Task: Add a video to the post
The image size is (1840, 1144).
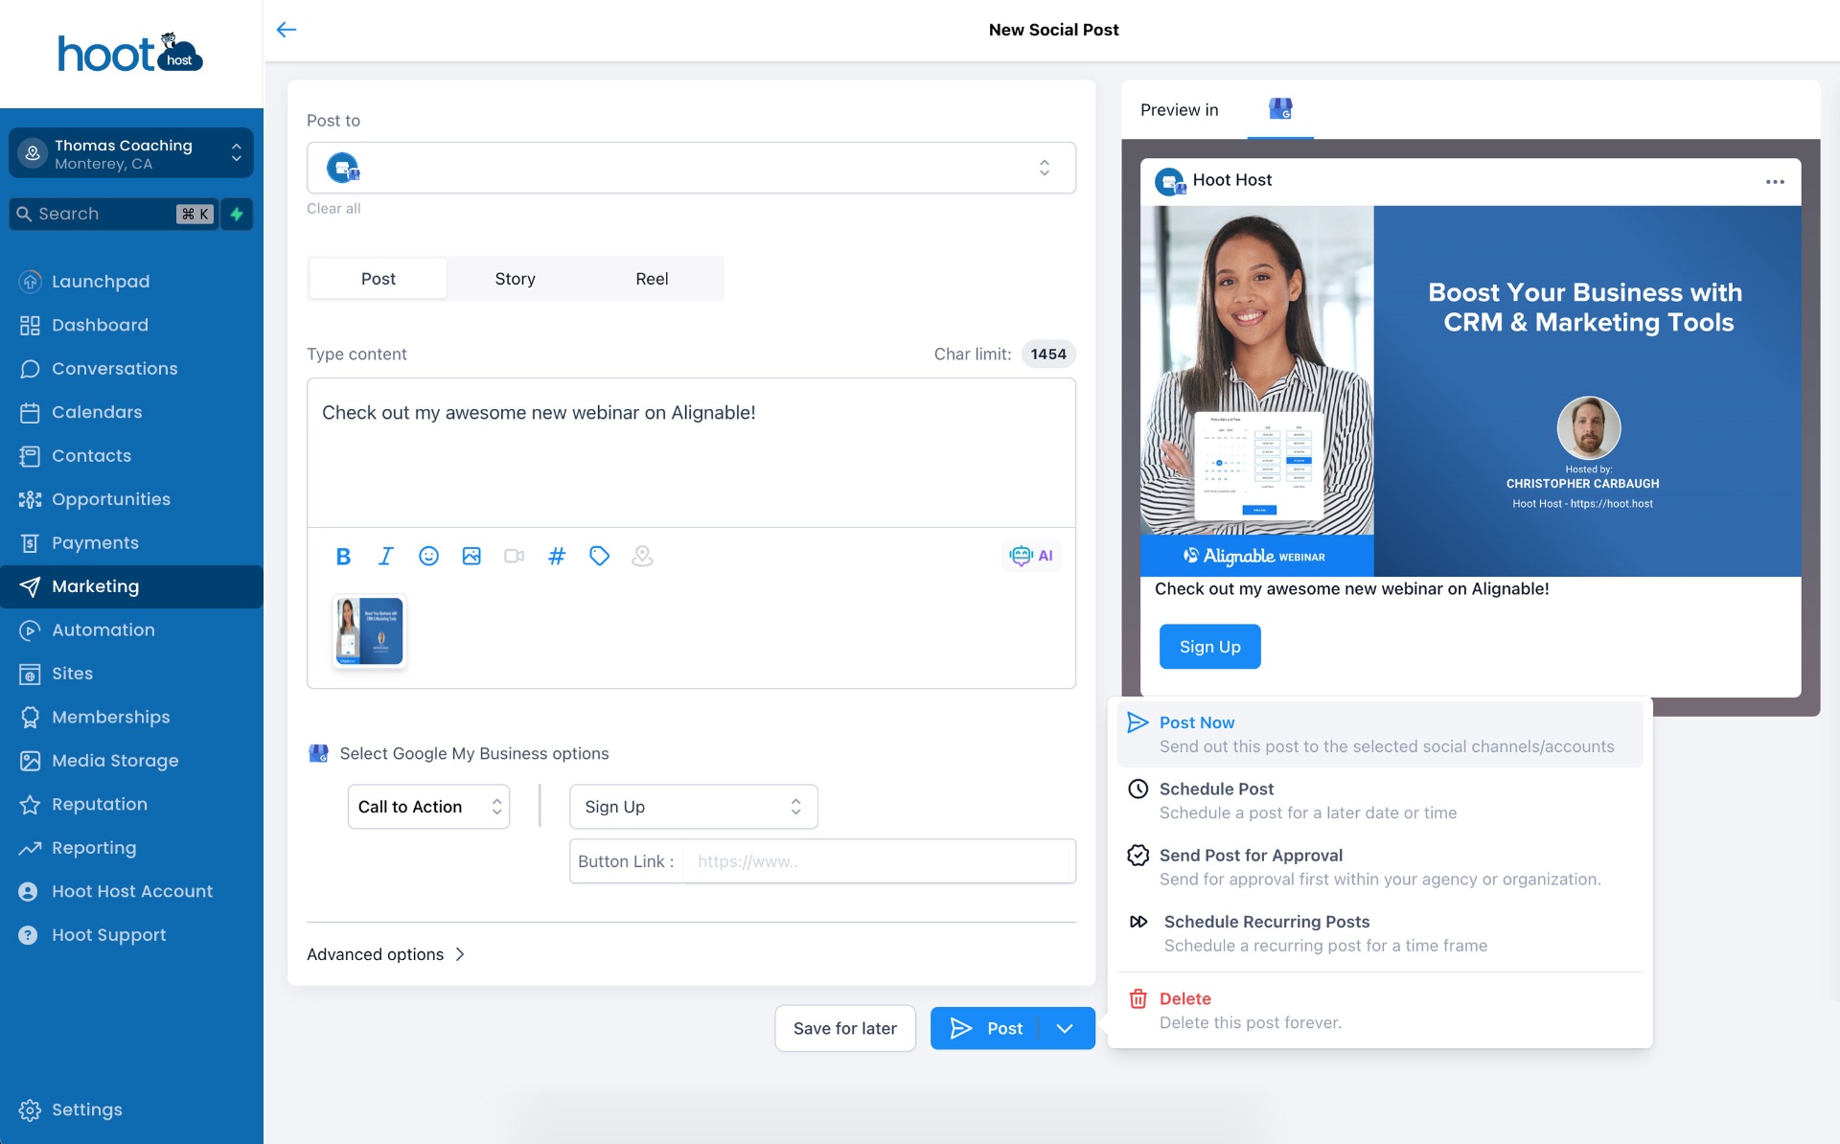Action: tap(514, 556)
